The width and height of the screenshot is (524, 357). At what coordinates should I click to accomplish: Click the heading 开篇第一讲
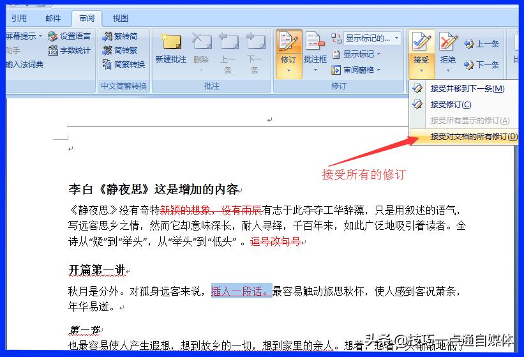(97, 270)
